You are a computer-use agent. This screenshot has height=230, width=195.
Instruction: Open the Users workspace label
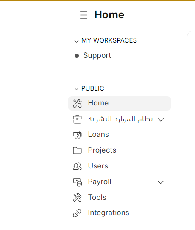(x=98, y=166)
